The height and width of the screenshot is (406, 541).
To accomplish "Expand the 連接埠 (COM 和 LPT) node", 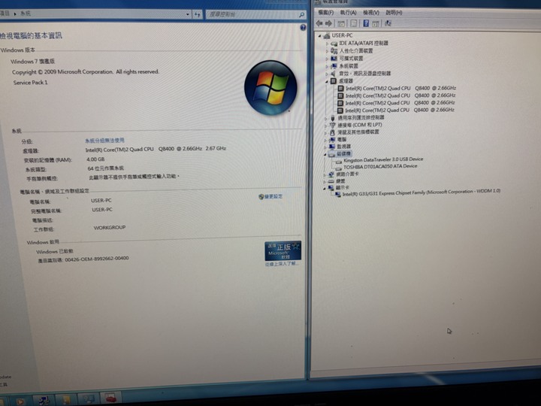I will (x=325, y=126).
